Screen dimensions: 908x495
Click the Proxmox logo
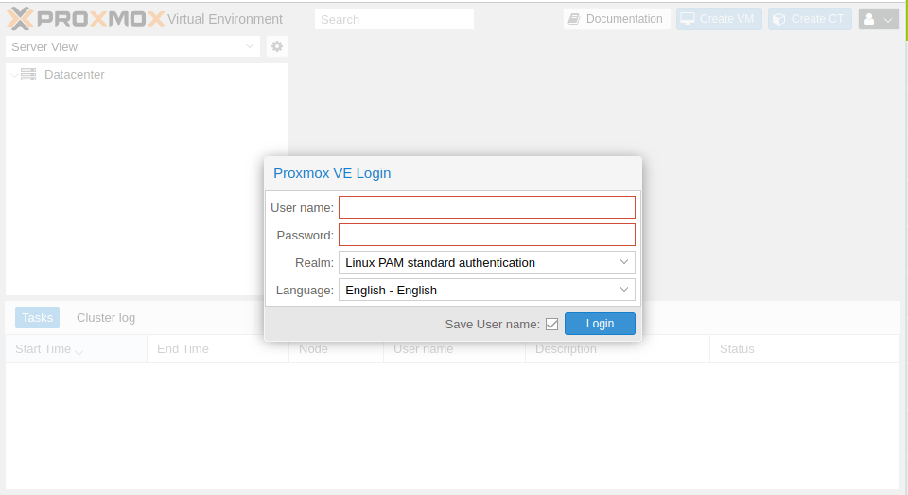(86, 19)
